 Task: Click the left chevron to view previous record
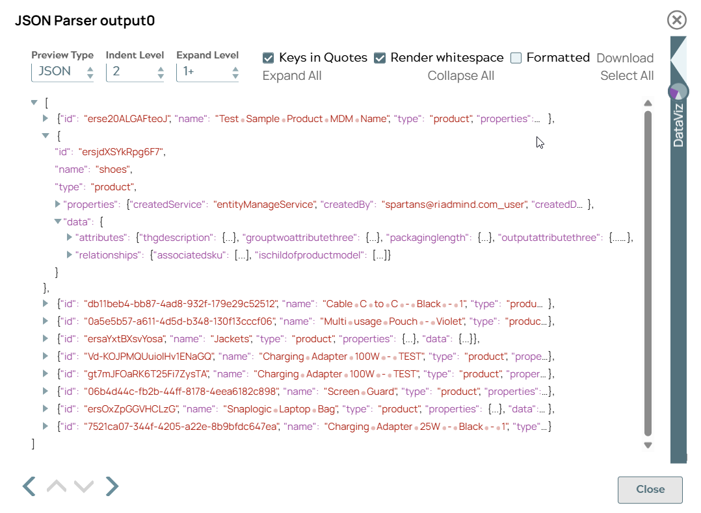coord(28,486)
